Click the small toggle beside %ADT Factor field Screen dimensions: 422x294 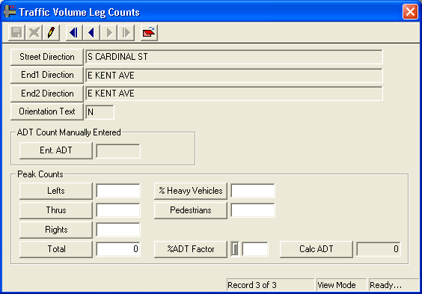tap(235, 249)
